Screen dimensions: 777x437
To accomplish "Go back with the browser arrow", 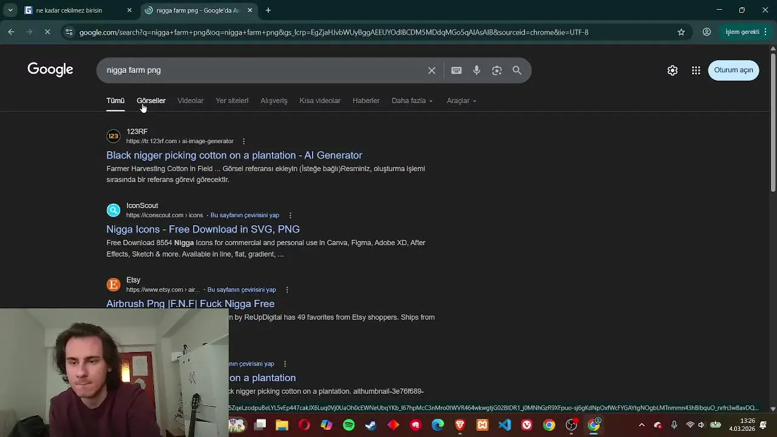I will (x=11, y=32).
